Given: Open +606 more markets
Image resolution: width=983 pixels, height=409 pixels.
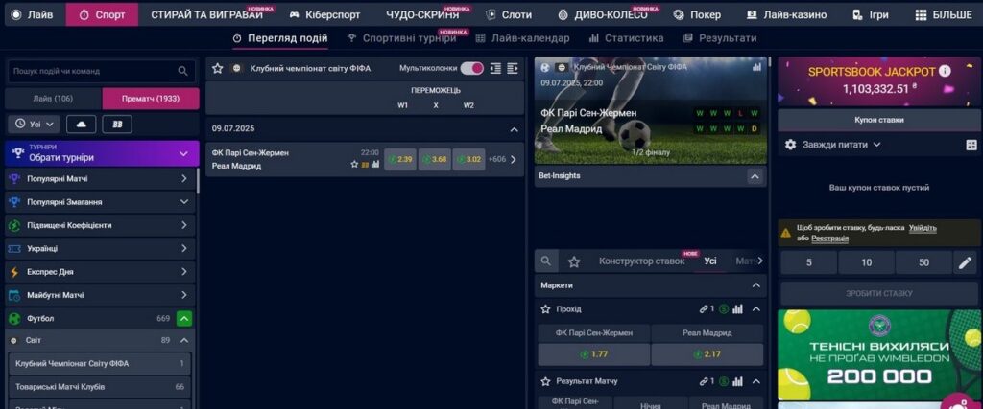Looking at the screenshot, I should pos(503,159).
